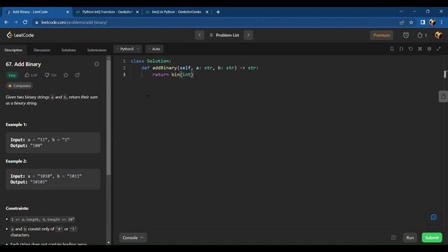Switch to the Submissions tab

[x=97, y=50]
